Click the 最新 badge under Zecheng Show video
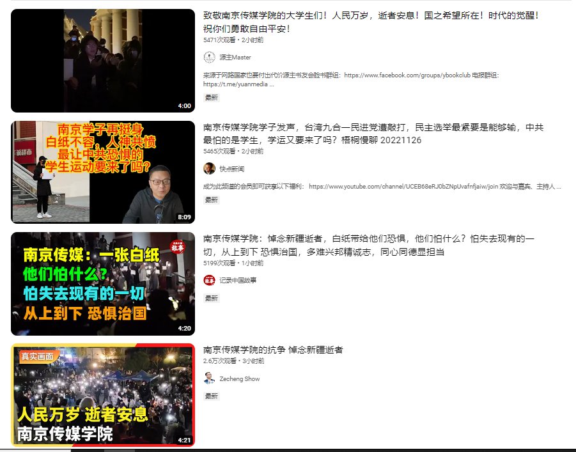 [x=212, y=396]
